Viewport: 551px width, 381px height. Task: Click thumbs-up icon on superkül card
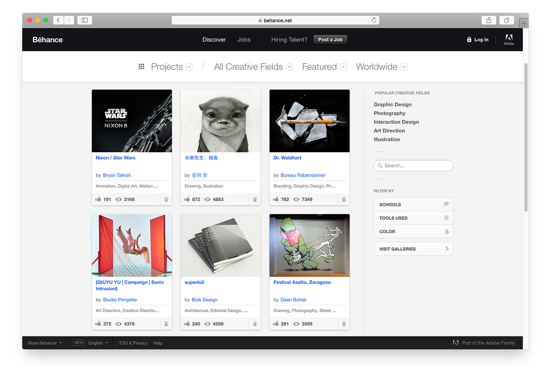[x=187, y=324]
